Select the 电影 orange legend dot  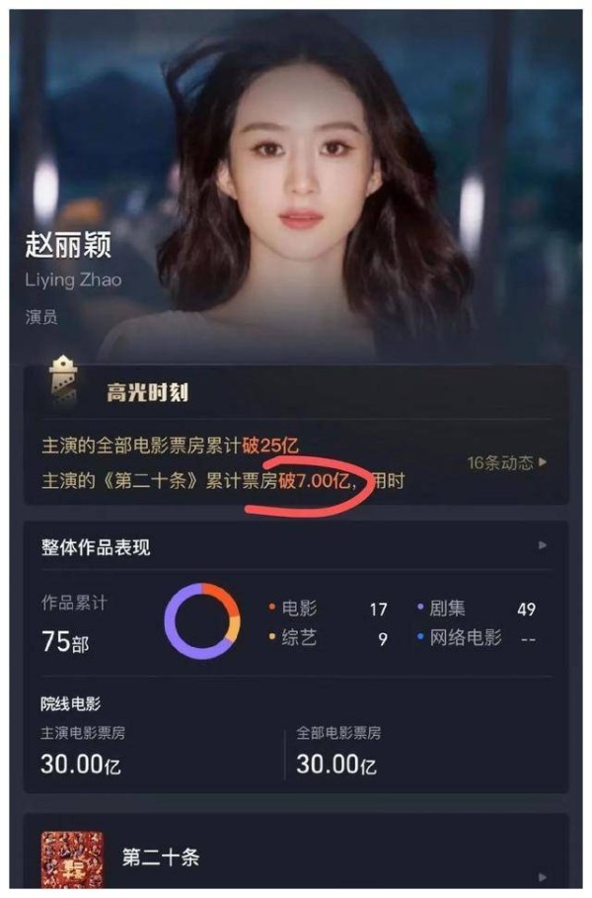pyautogui.click(x=272, y=608)
